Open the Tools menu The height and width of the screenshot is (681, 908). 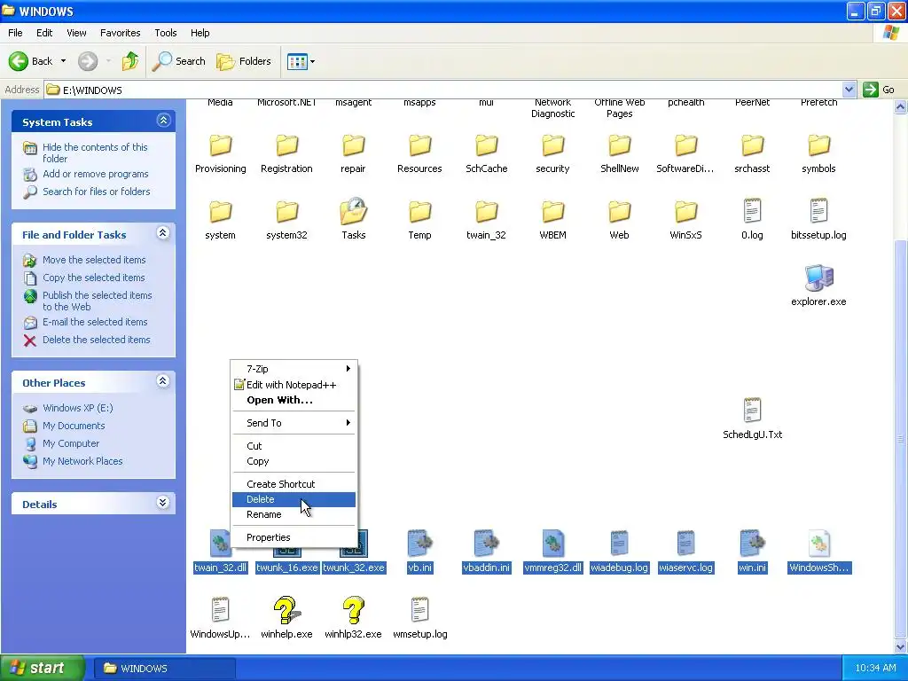tap(166, 33)
